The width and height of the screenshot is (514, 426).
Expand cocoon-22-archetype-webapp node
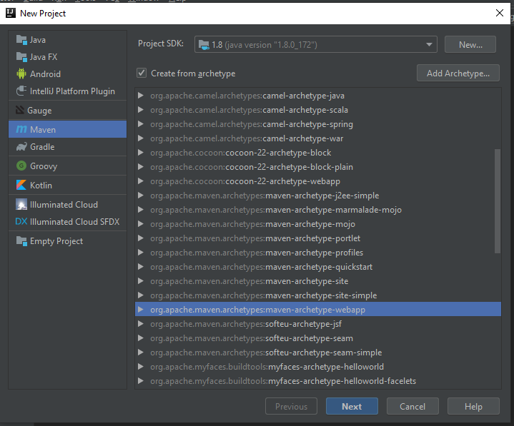coord(141,181)
